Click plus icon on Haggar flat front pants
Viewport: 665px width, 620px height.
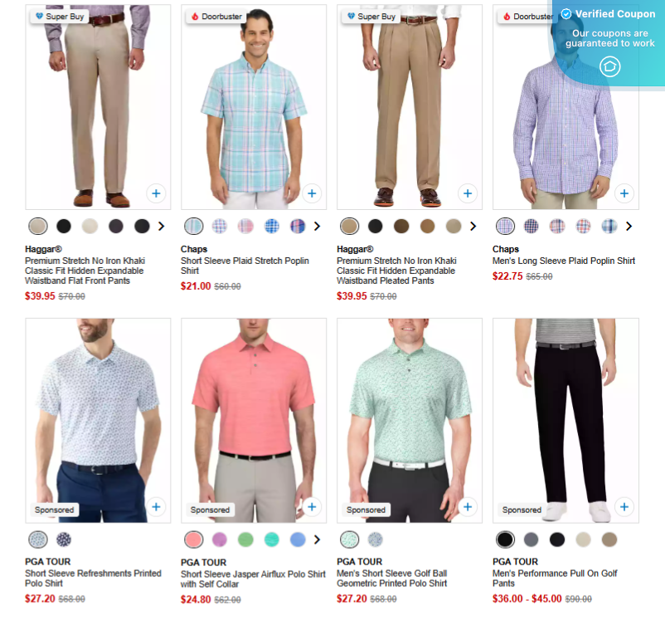pyautogui.click(x=156, y=193)
